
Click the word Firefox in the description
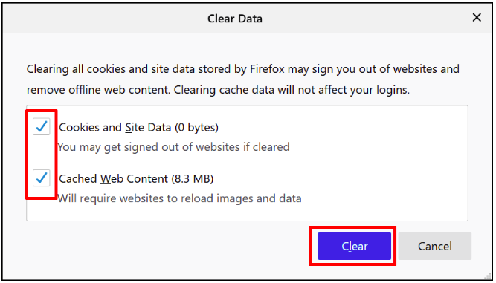267,69
